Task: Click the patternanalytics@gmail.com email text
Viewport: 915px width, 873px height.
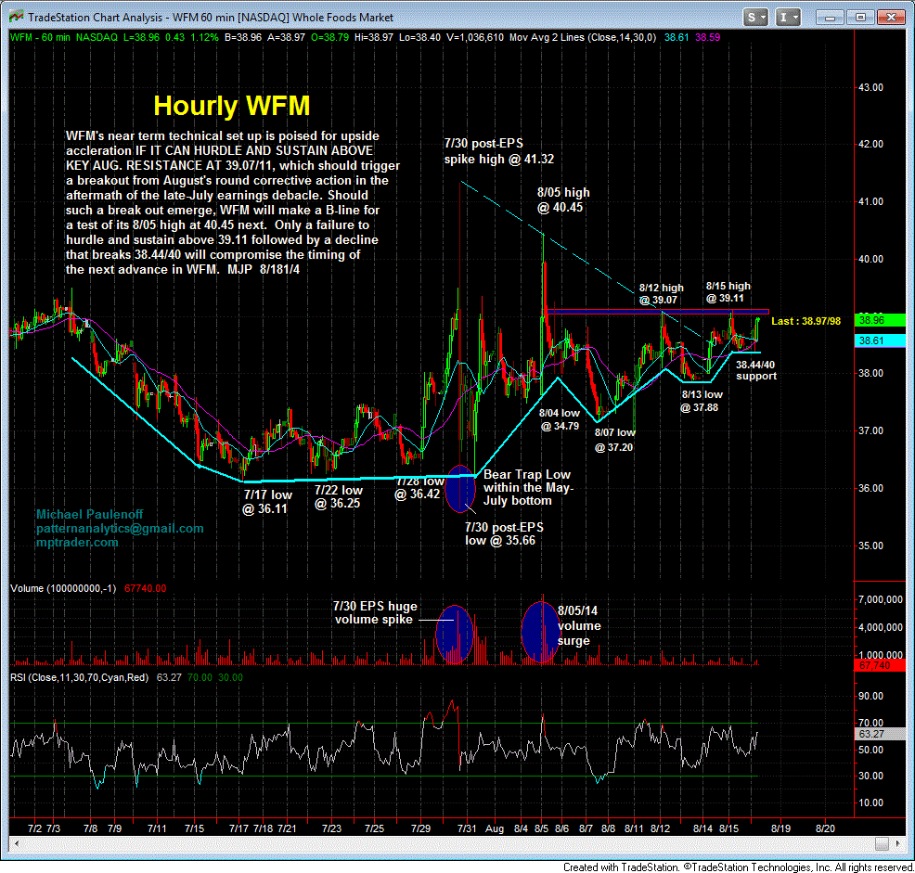Action: [x=120, y=528]
